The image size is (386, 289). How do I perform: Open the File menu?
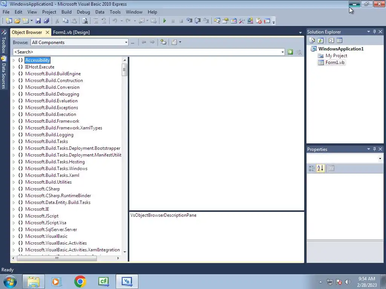[x=6, y=12]
